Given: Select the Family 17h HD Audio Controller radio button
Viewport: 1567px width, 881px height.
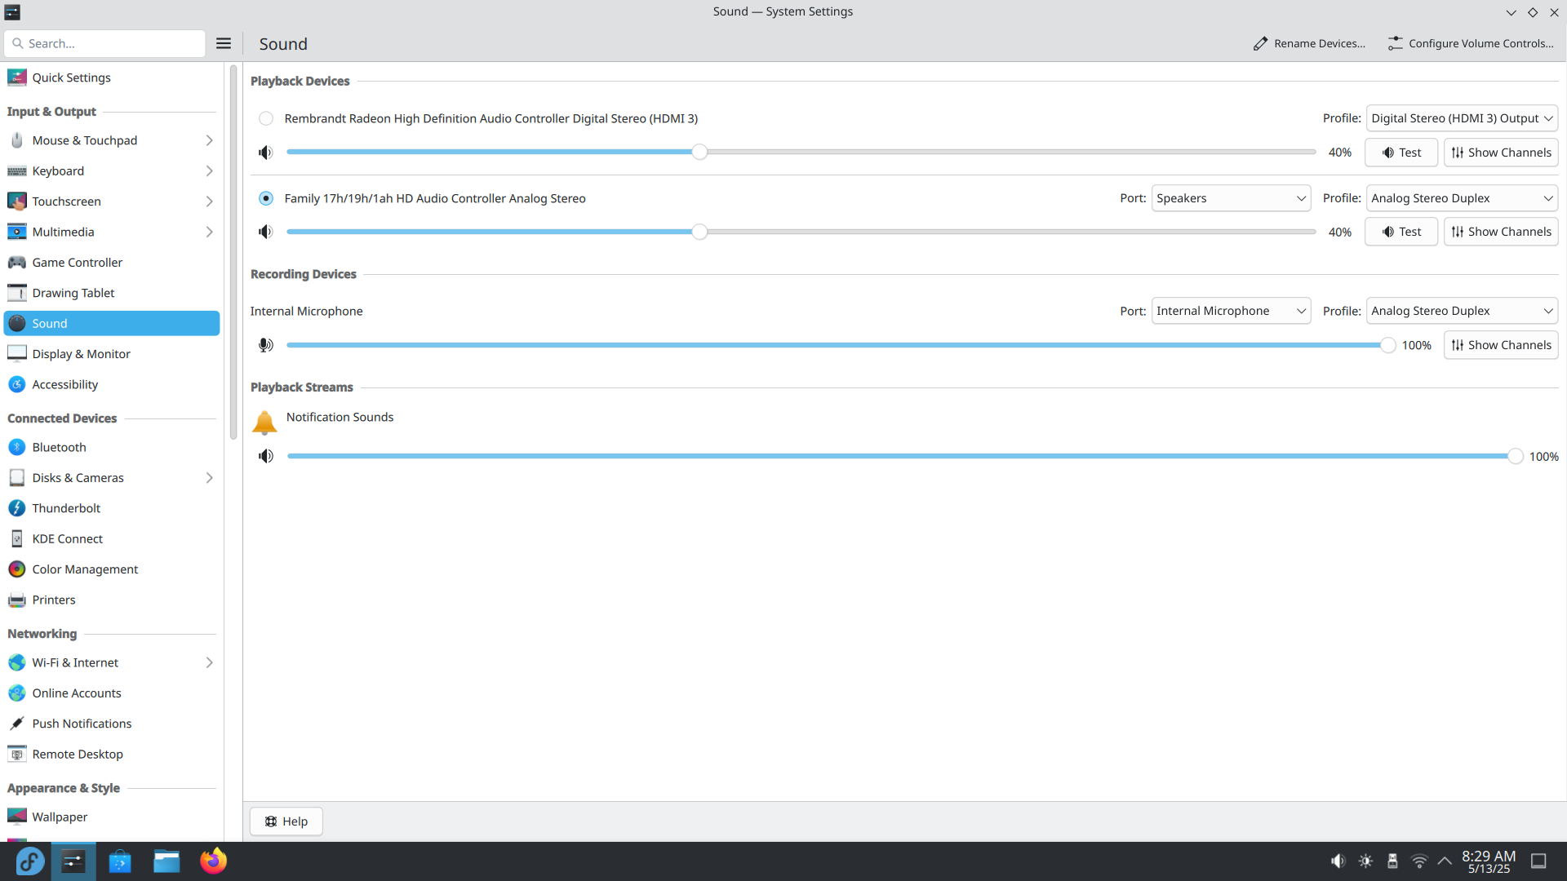Looking at the screenshot, I should [x=266, y=198].
